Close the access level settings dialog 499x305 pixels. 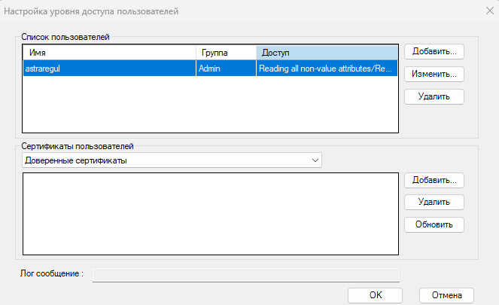click(482, 11)
